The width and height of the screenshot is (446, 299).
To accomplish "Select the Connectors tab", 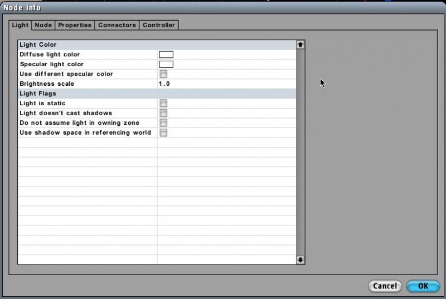I will pos(117,25).
